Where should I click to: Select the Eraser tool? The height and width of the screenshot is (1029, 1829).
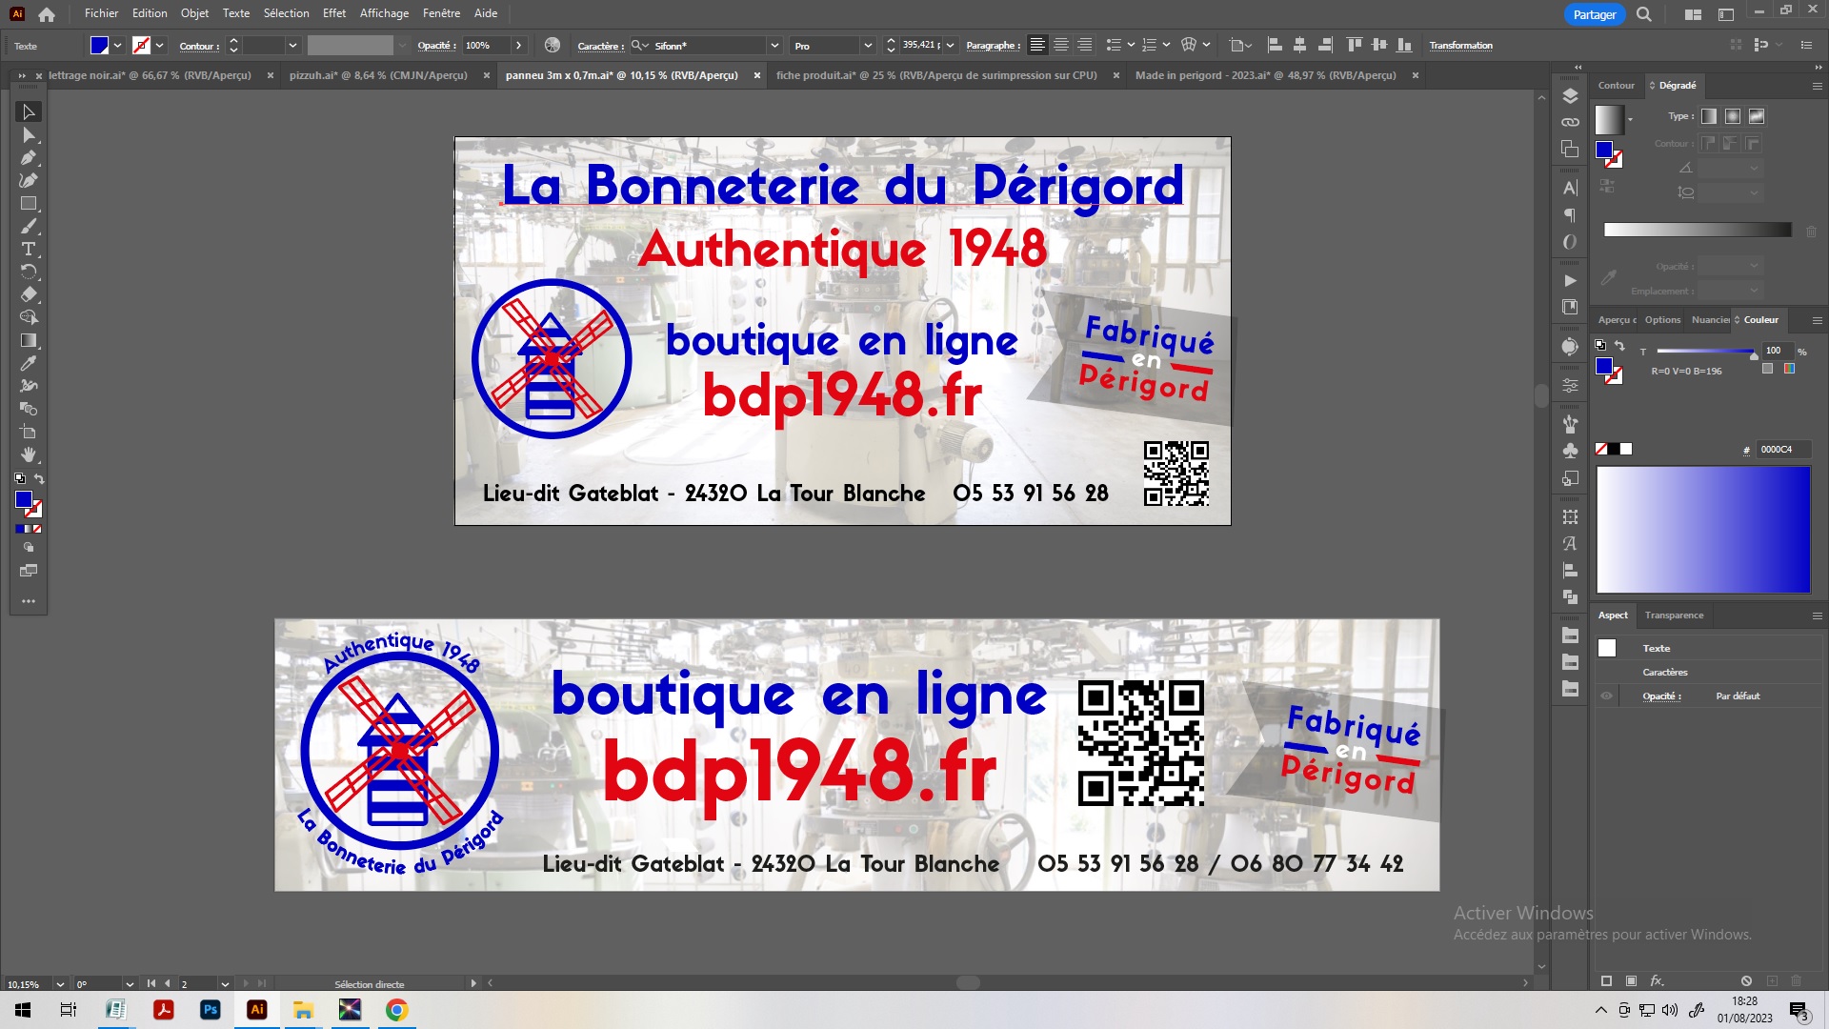pyautogui.click(x=29, y=294)
